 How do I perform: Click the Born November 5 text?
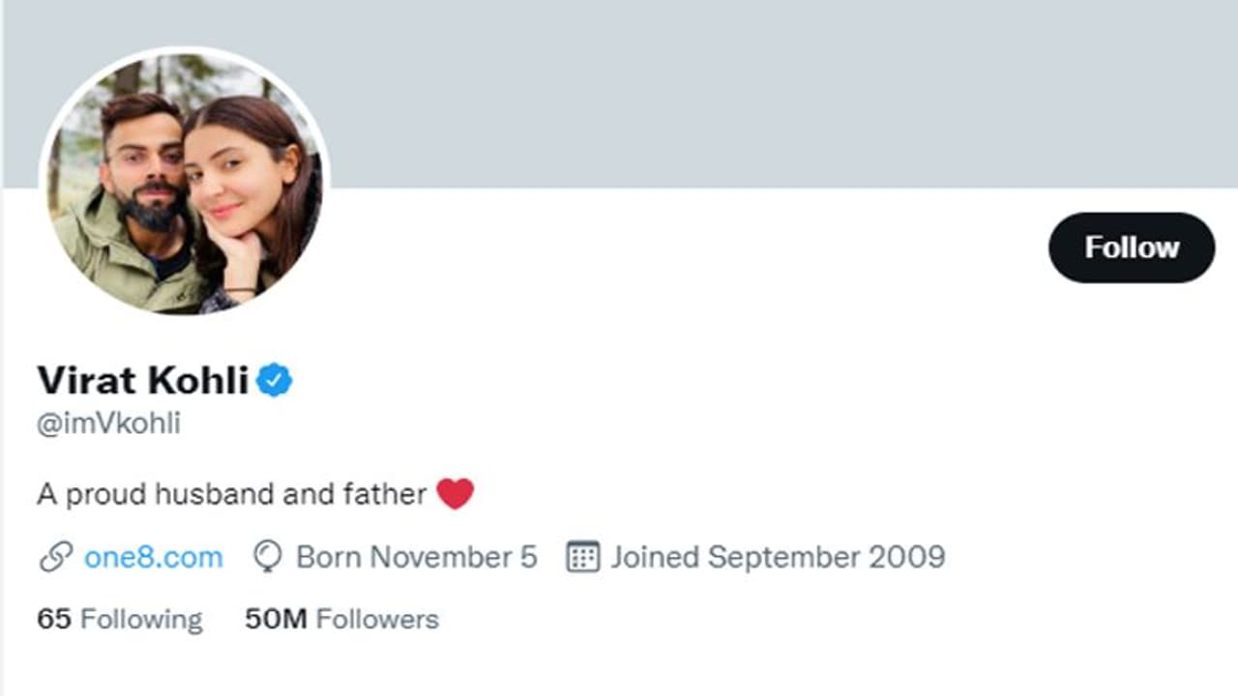(x=416, y=558)
